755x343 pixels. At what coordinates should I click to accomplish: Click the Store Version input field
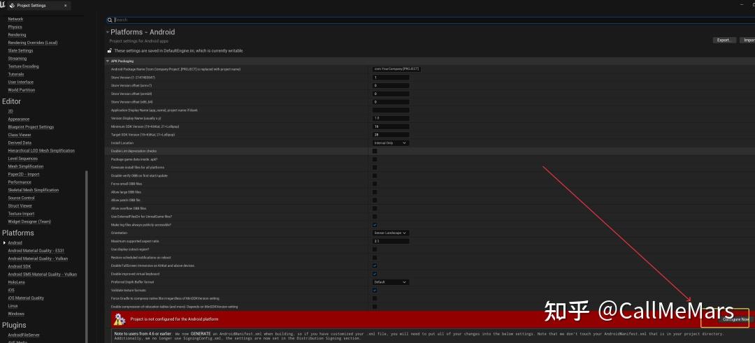tap(391, 78)
